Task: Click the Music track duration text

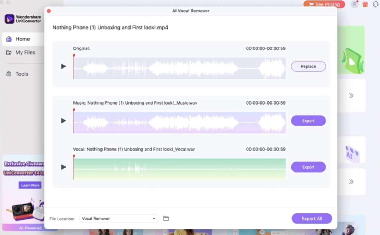Action: pyautogui.click(x=266, y=103)
